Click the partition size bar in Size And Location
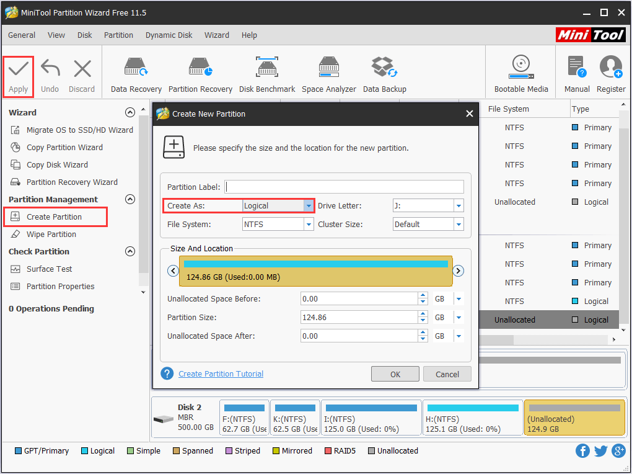 pyautogui.click(x=315, y=271)
